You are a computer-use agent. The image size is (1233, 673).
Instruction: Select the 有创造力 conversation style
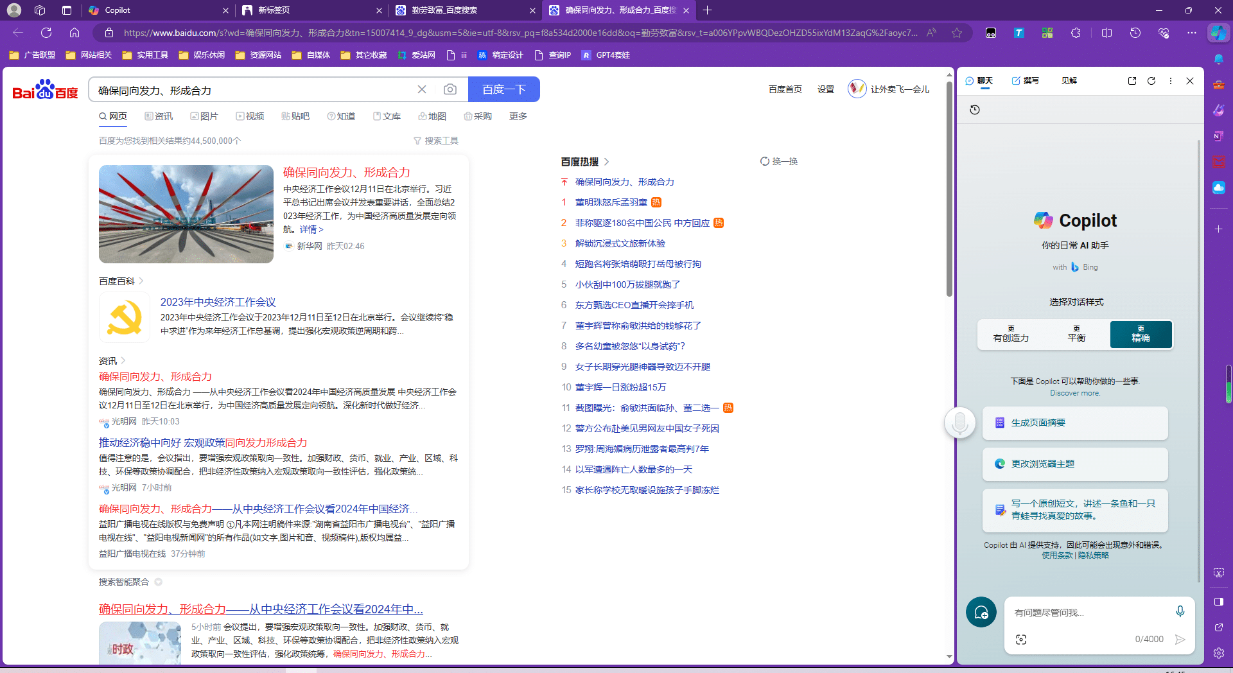click(1011, 335)
